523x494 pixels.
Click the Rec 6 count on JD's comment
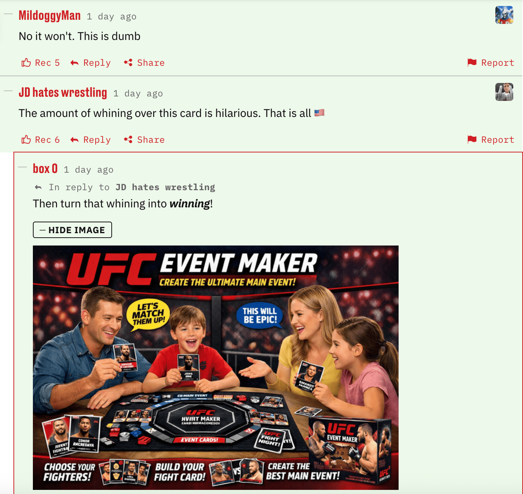(47, 140)
